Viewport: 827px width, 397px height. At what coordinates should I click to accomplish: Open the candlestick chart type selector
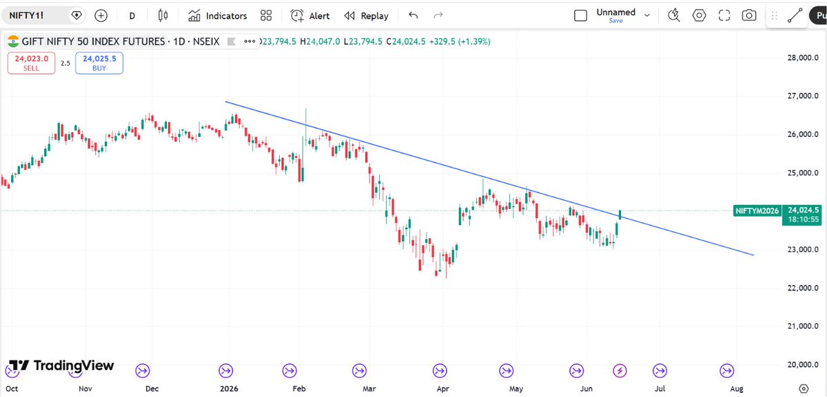163,15
